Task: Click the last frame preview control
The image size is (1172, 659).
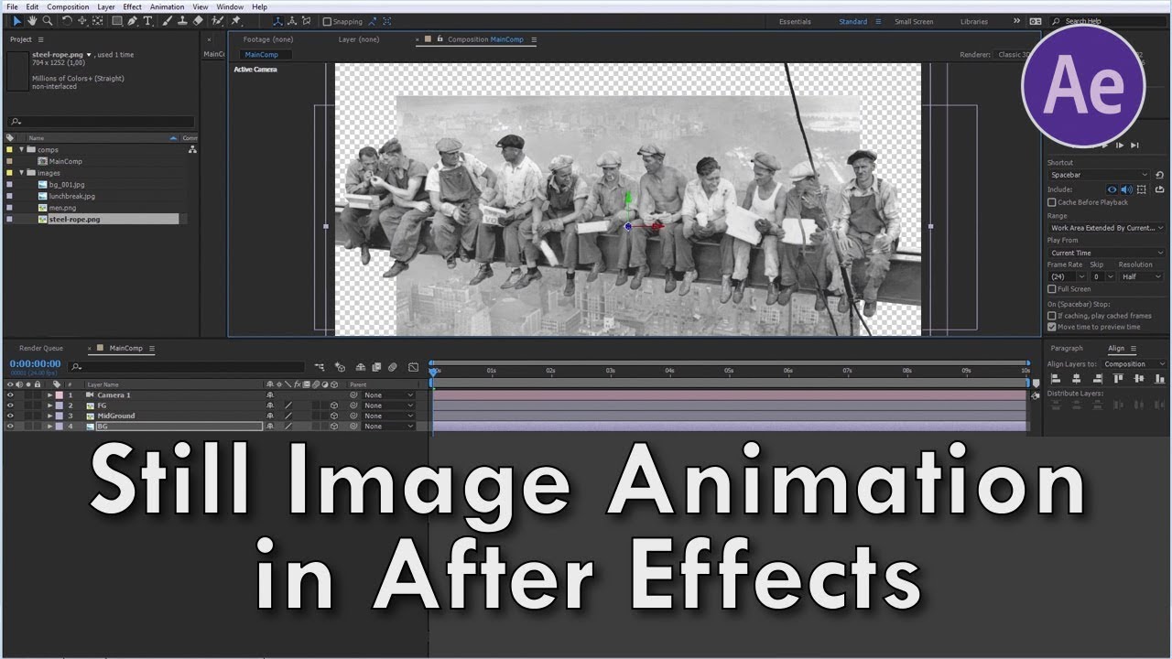Action: click(x=1134, y=145)
